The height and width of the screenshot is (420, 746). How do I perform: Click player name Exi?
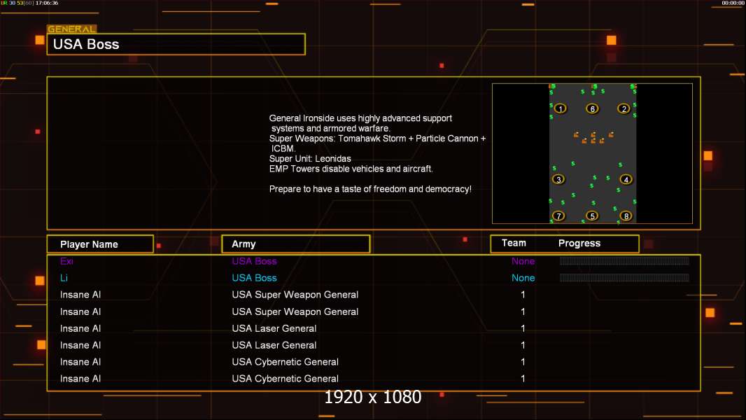tap(66, 261)
